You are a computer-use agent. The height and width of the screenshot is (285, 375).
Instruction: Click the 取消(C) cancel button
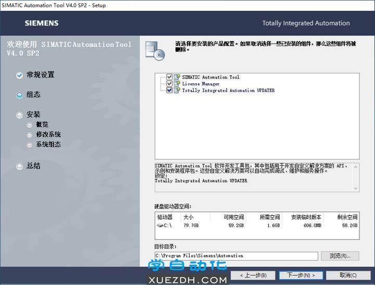click(x=348, y=276)
